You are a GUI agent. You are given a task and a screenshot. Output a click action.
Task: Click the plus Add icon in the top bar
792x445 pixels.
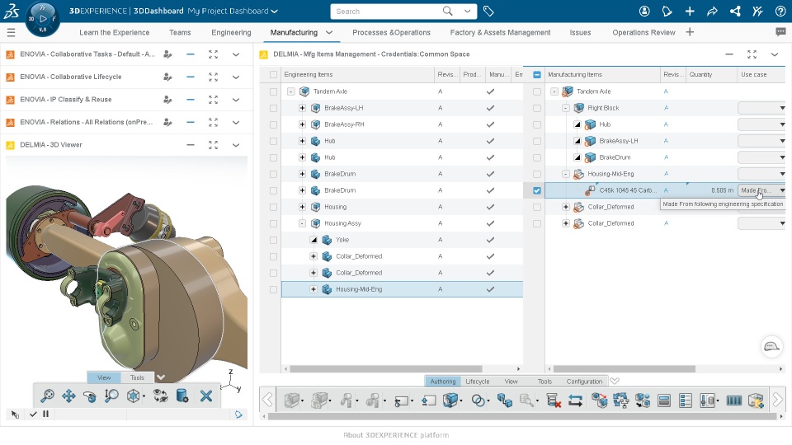(x=690, y=11)
